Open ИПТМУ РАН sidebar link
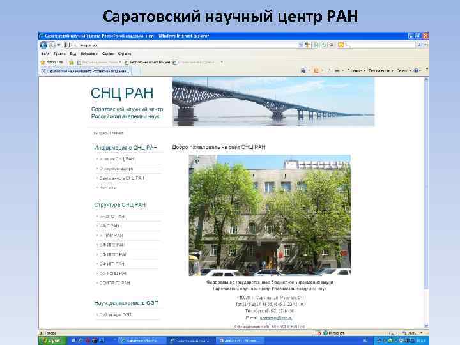Viewport: 460px width, 345px height. [x=111, y=235]
